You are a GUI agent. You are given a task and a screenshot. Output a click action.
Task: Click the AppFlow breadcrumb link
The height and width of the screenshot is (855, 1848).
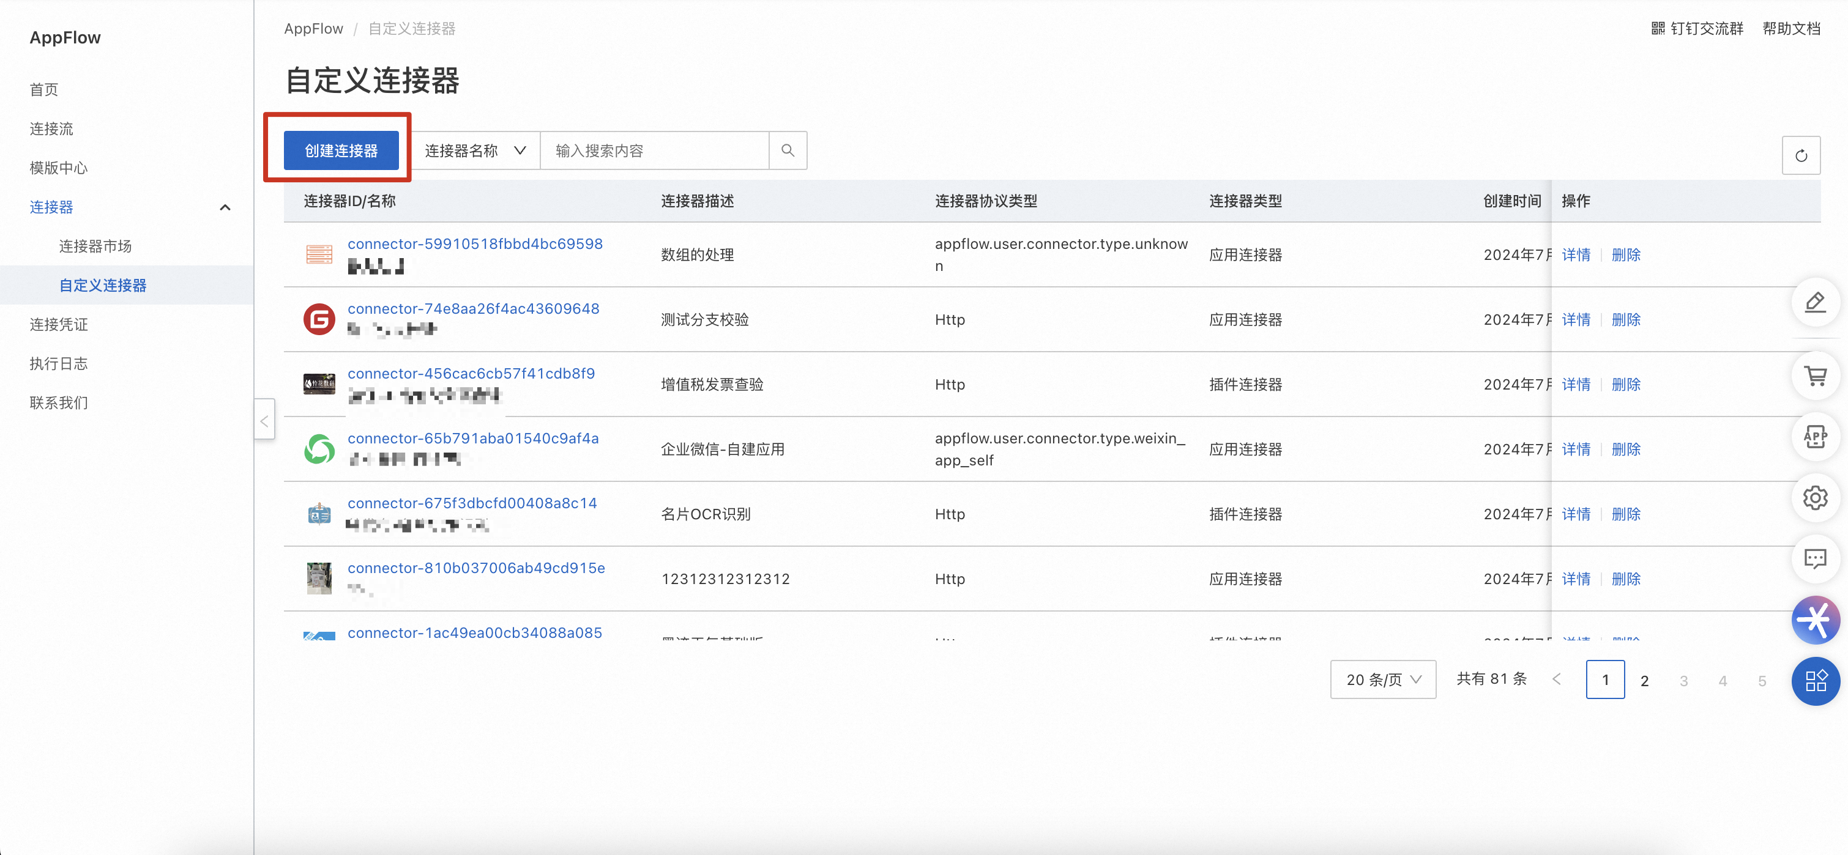click(x=313, y=29)
